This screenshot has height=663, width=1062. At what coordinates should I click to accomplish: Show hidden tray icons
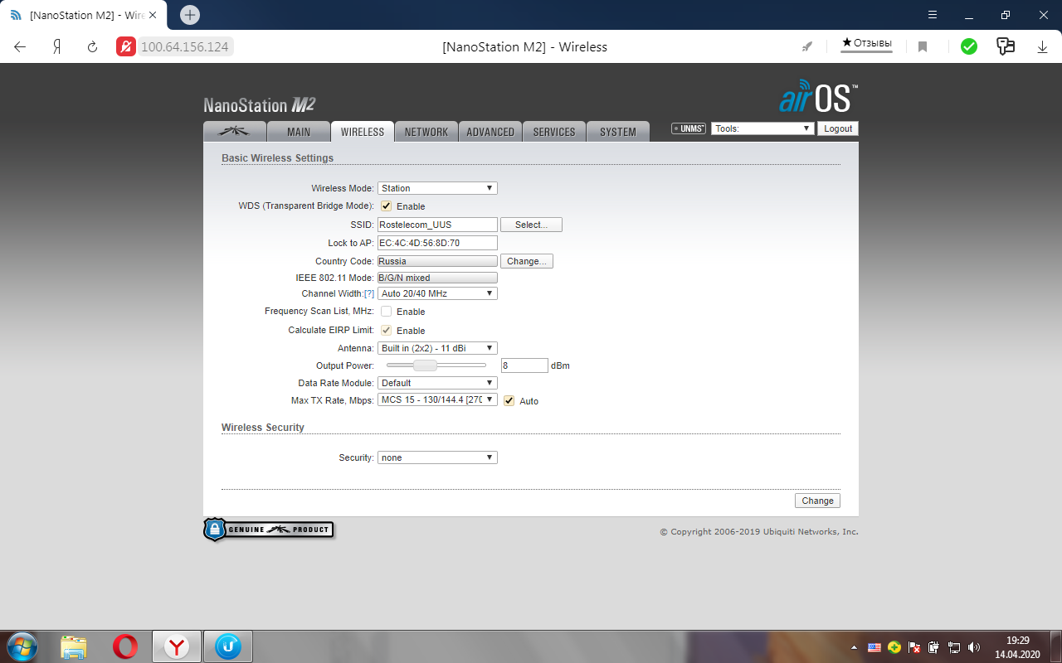click(855, 647)
